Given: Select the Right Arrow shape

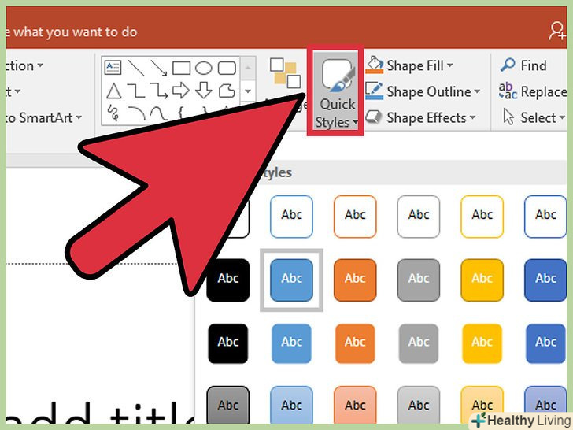Looking at the screenshot, I should pos(181,91).
